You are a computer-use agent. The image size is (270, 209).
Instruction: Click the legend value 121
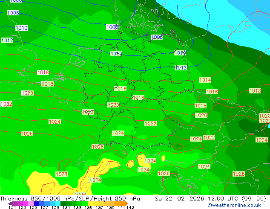pos(12,207)
